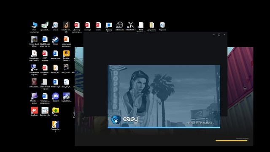Open the Корзина recycle bin icon
270x152 pixels.
pos(162,26)
